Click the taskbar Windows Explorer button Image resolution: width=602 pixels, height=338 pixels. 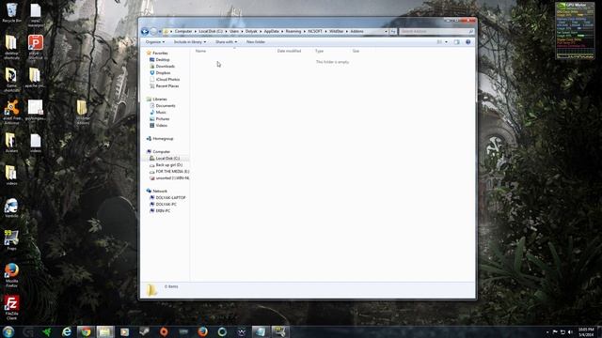[105, 331]
